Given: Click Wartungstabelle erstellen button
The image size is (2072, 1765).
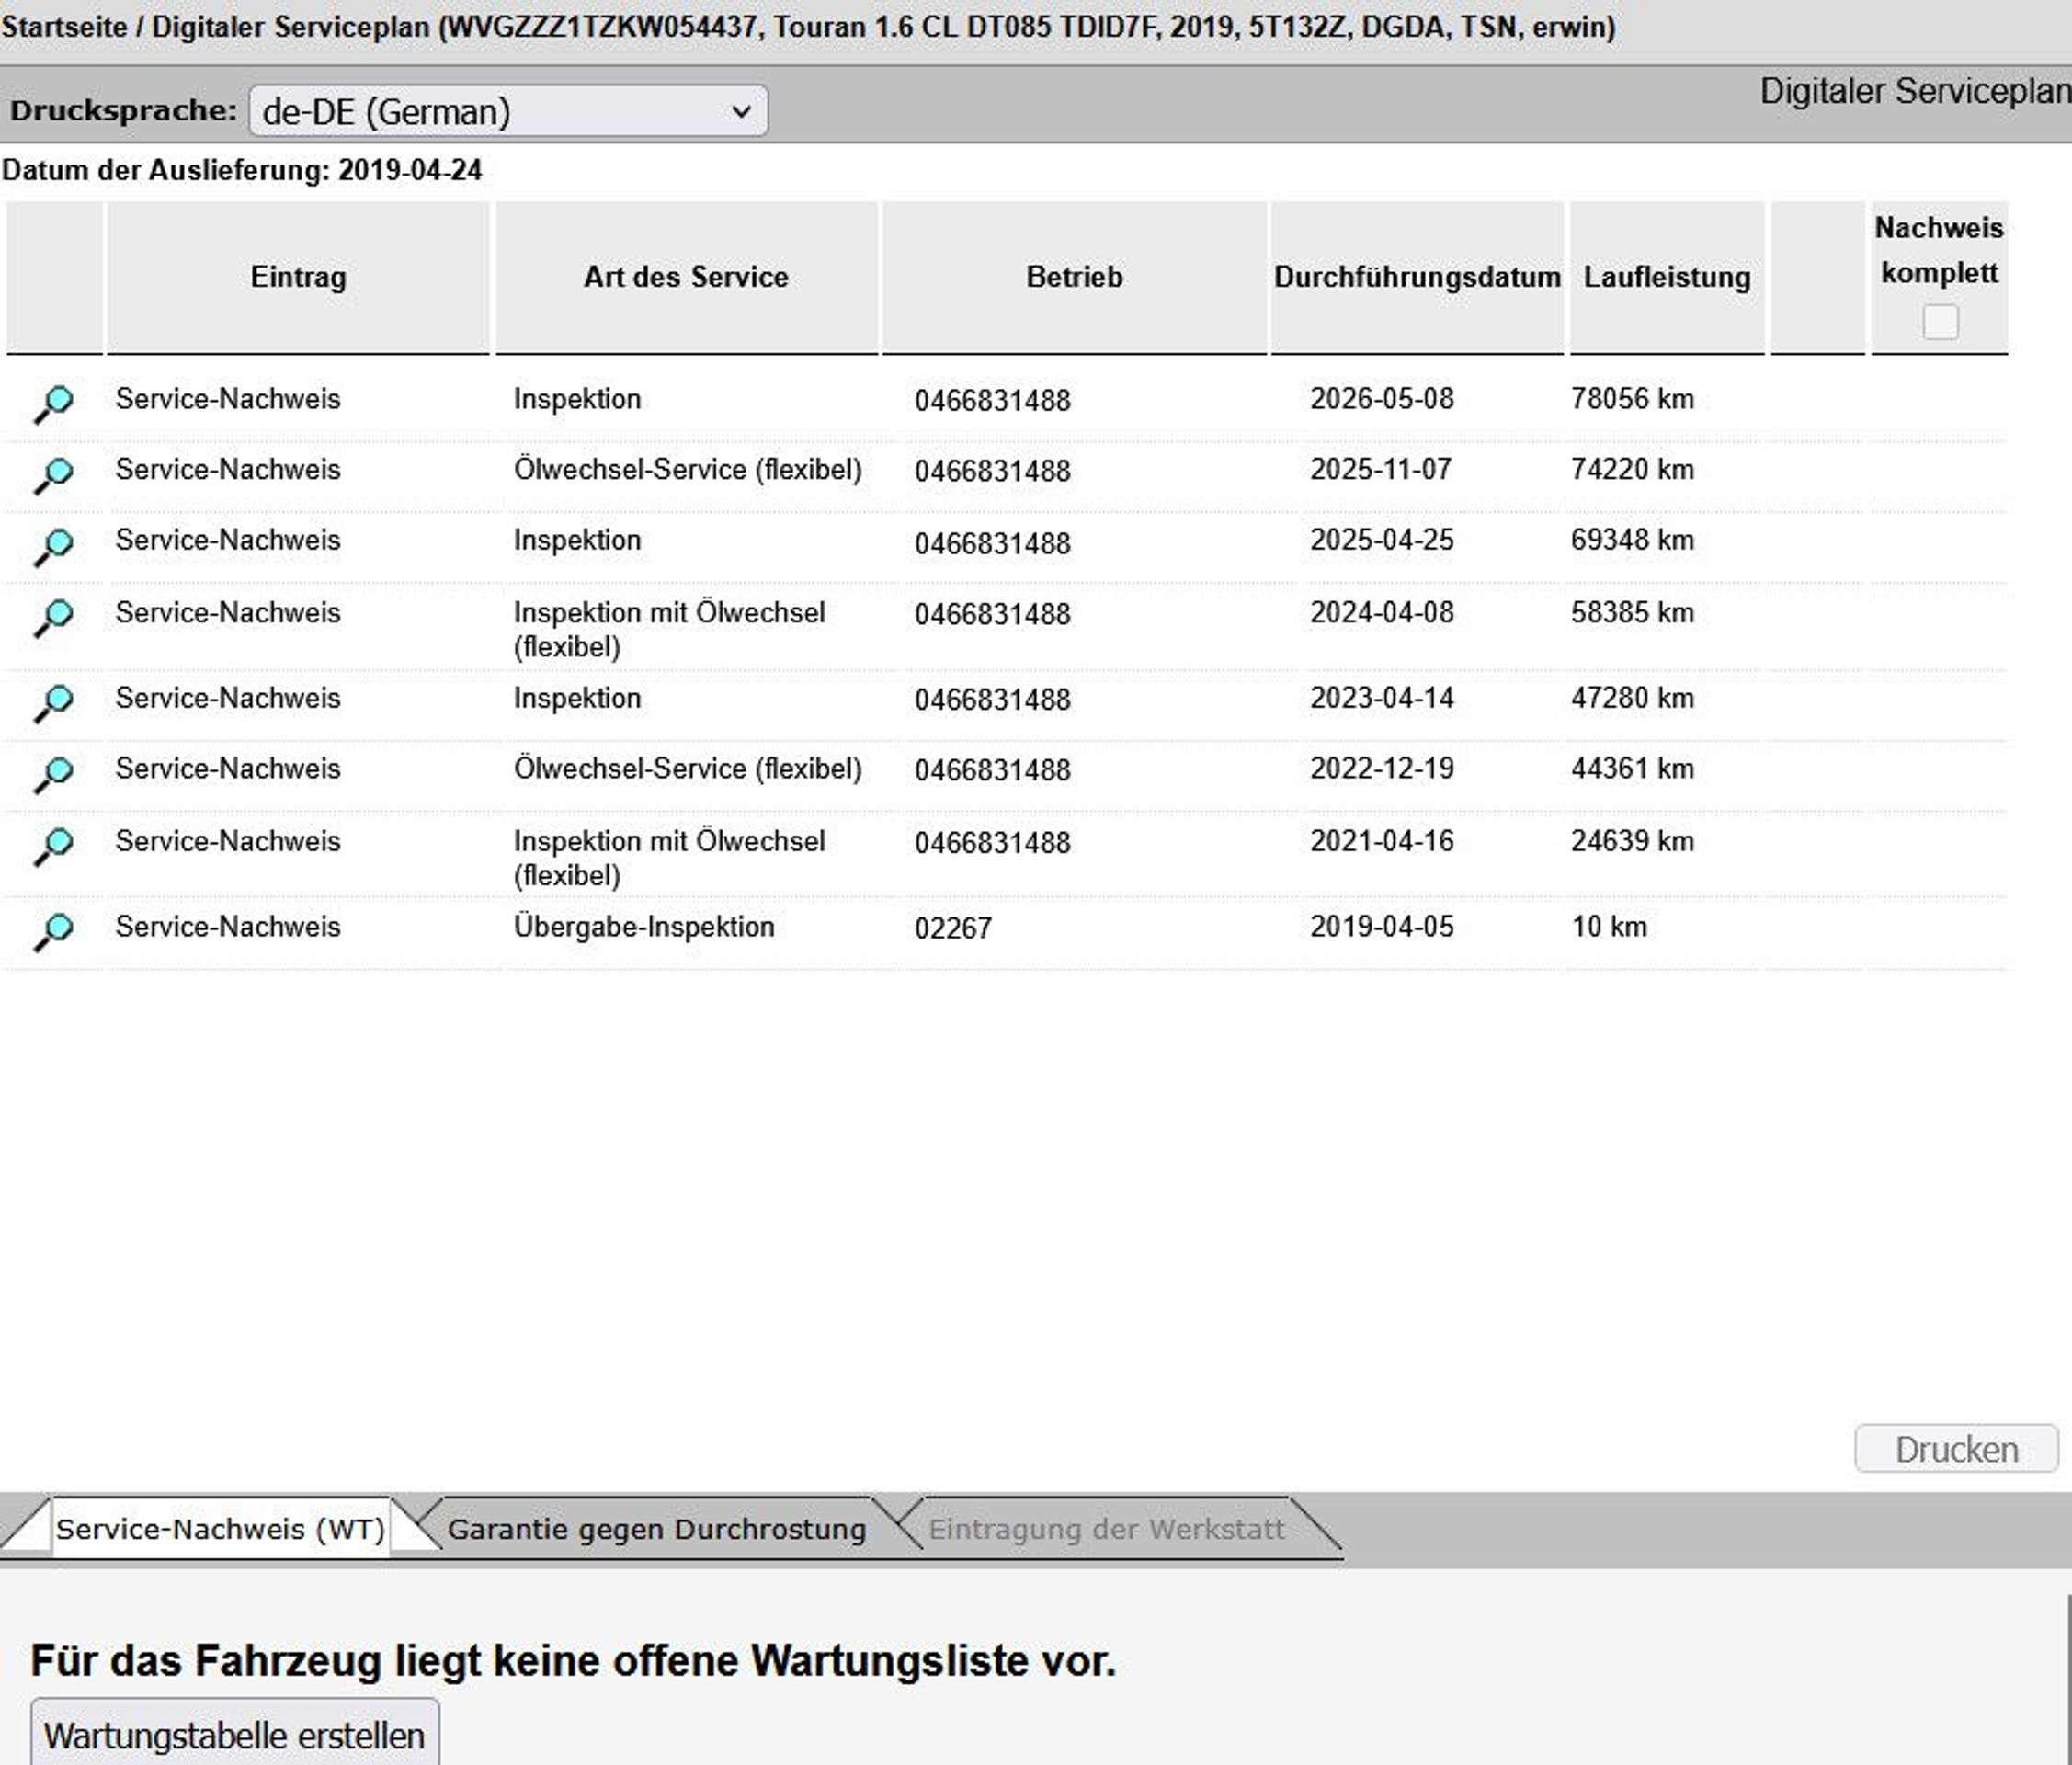Looking at the screenshot, I should click(x=235, y=1735).
